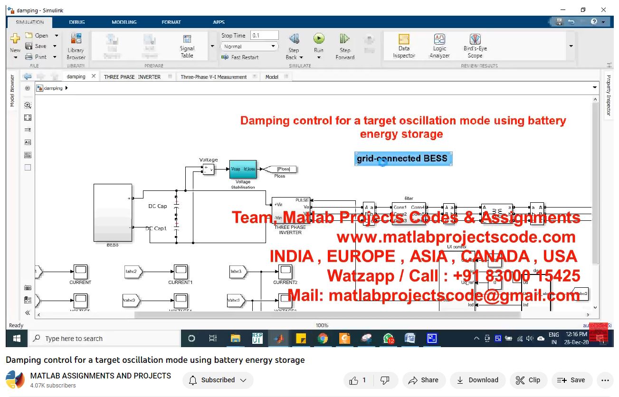Image resolution: width=619 pixels, height=397 pixels.
Task: Open the Signal Table
Action: [x=187, y=46]
